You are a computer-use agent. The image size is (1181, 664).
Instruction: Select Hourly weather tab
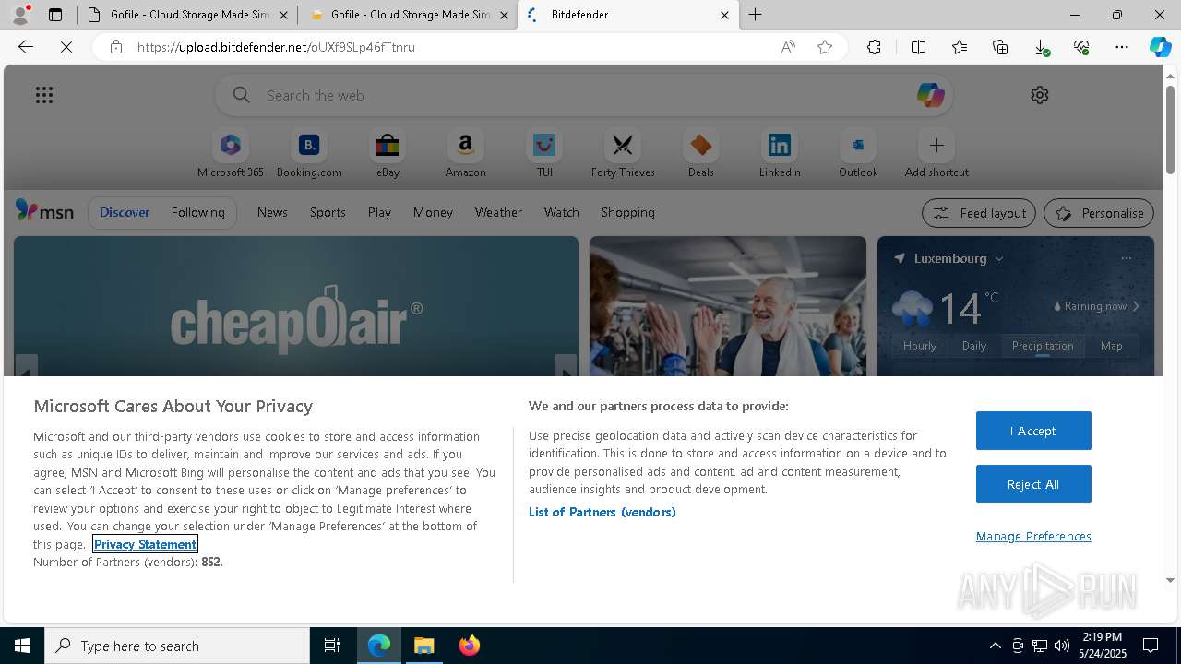[x=920, y=346]
